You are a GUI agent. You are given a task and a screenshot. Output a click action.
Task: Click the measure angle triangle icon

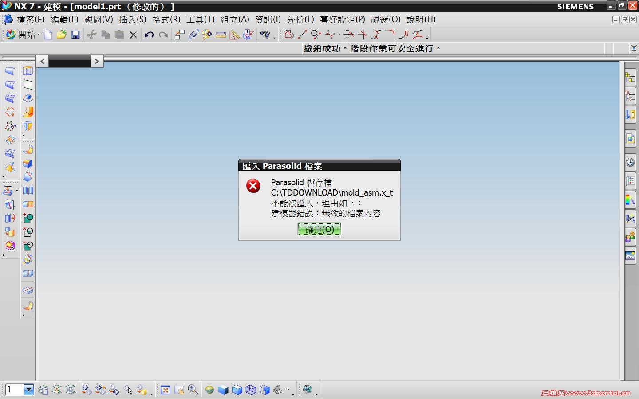(234, 35)
